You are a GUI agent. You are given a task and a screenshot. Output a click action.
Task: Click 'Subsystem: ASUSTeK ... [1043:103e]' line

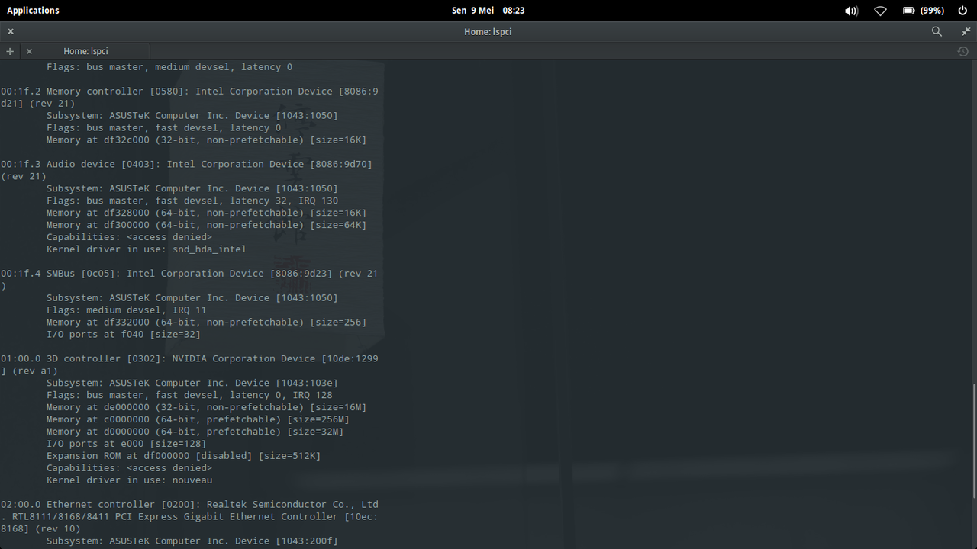pyautogui.click(x=192, y=383)
